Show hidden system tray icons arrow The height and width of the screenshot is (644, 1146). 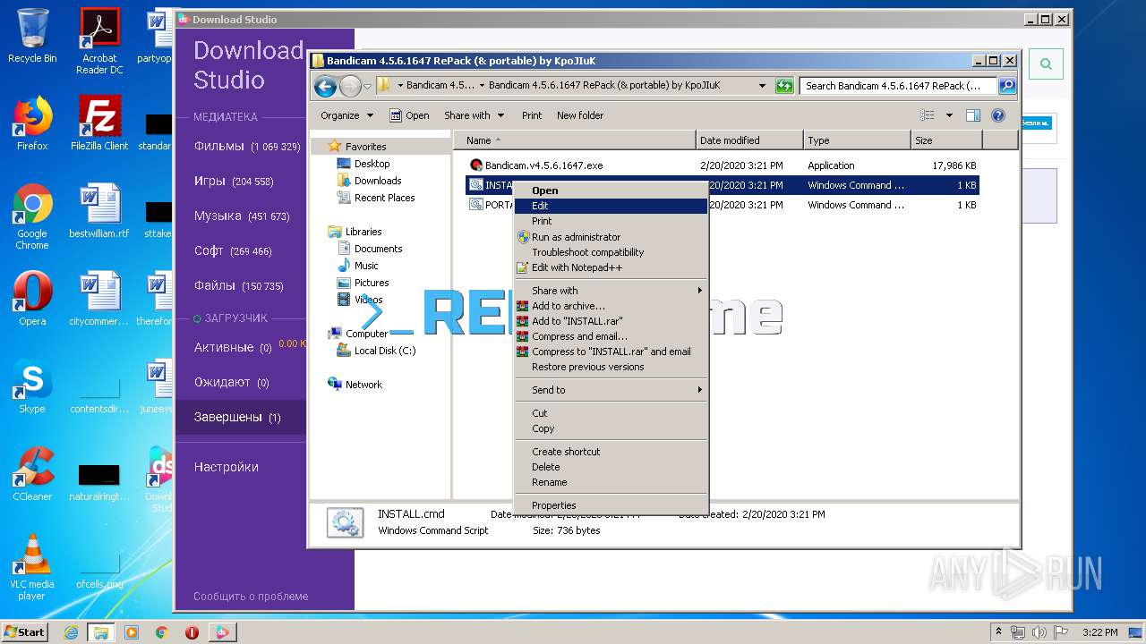pos(999,631)
